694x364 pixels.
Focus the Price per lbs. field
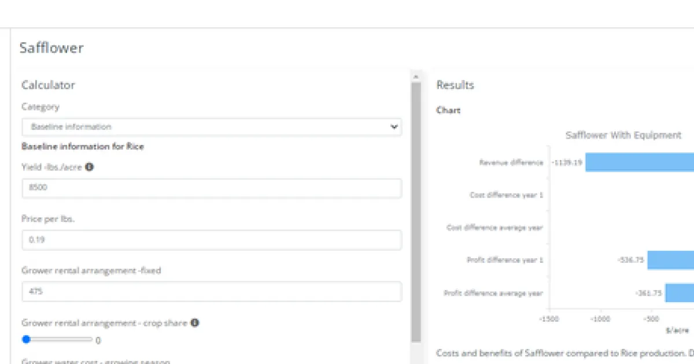[212, 240]
